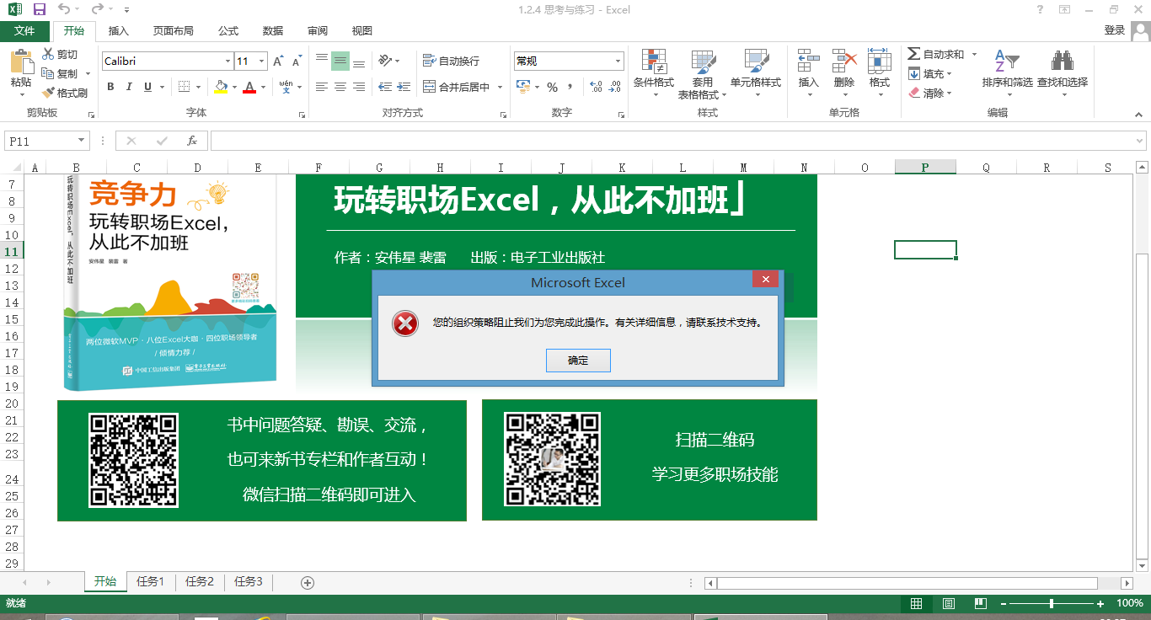
Task: Toggle center horizontal alignment
Action: 340,87
